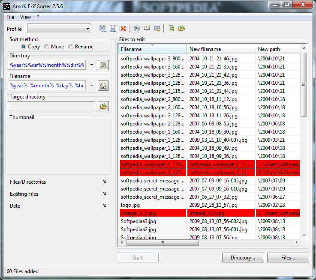The height and width of the screenshot is (280, 316).
Task: Click the 2004_10_21_21_44.jpg new filename cell
Action: [x=221, y=91]
